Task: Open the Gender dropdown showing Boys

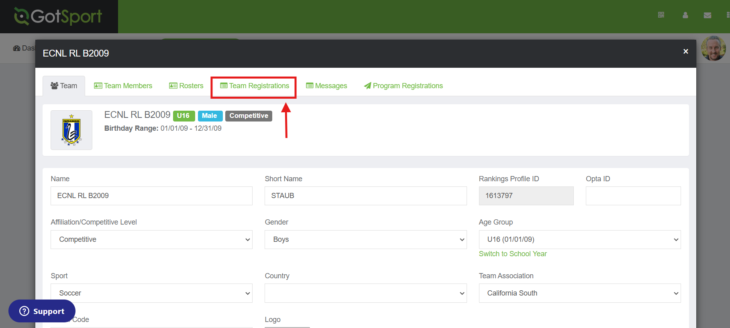Action: tap(365, 239)
